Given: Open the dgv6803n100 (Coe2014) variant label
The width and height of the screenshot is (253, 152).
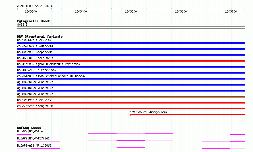Looking at the screenshot, I should tap(35, 82).
